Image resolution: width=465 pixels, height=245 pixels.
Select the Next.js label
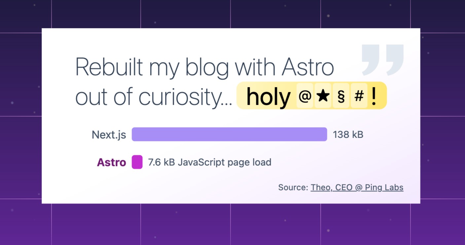click(109, 135)
